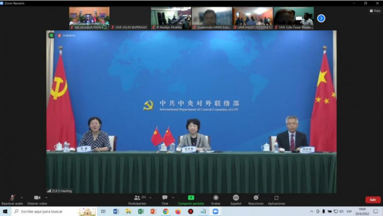Start sharing with Compartir pantalla
The height and width of the screenshot is (216, 383).
click(191, 200)
